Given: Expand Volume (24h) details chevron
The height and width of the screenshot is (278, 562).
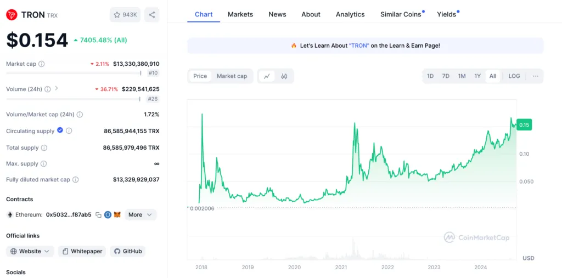Looking at the screenshot, I should click(x=57, y=88).
